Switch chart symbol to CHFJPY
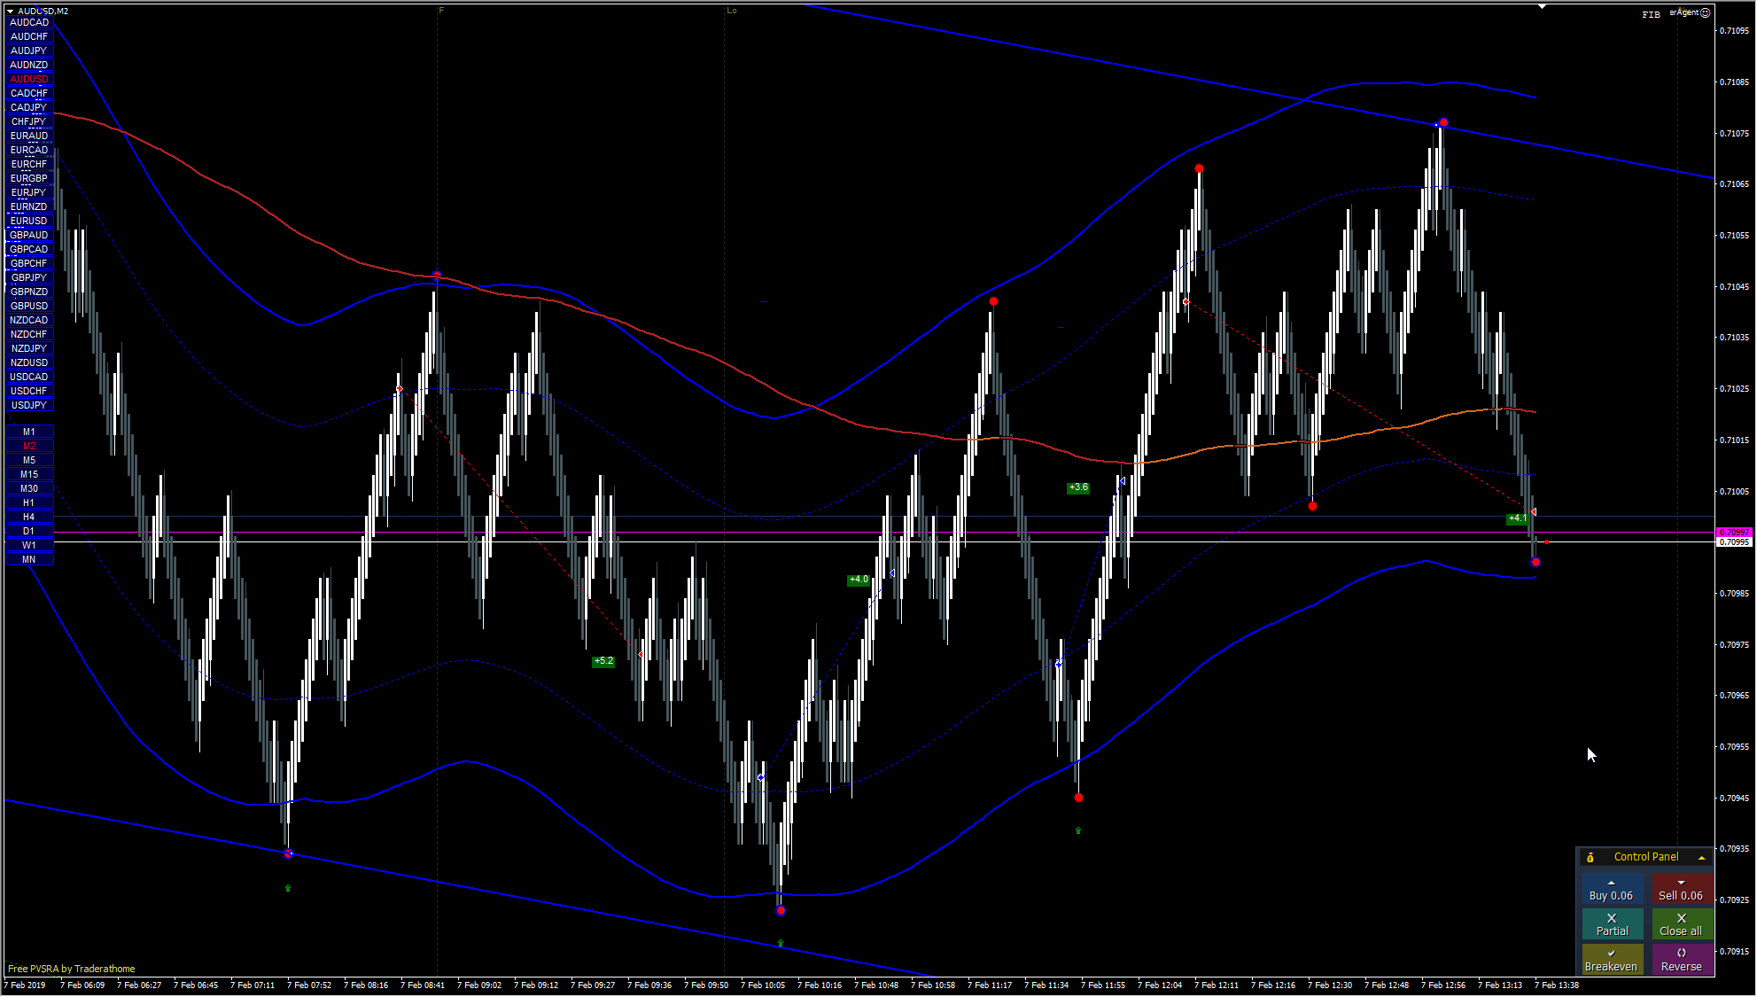The width and height of the screenshot is (1757, 997). click(x=29, y=121)
